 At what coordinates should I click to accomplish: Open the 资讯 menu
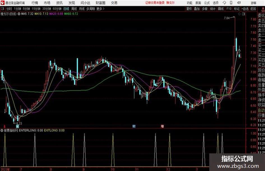[59, 3]
